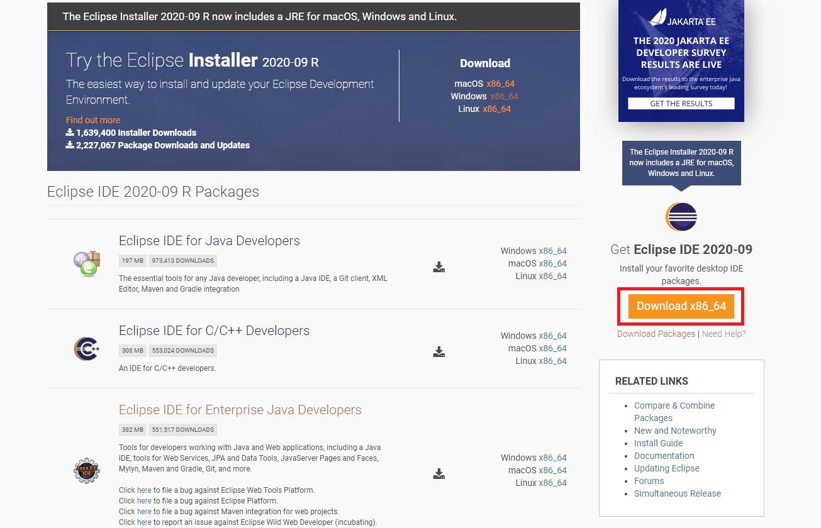Open the Simultaneous Release link

[x=678, y=493]
